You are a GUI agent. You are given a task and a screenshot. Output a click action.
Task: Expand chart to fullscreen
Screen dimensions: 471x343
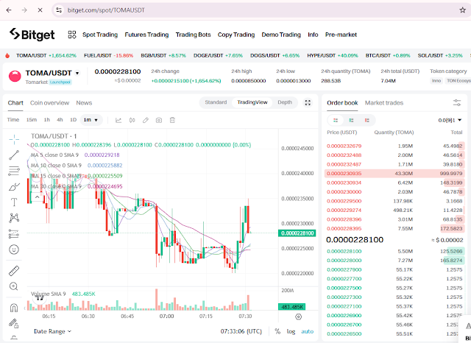coord(308,103)
